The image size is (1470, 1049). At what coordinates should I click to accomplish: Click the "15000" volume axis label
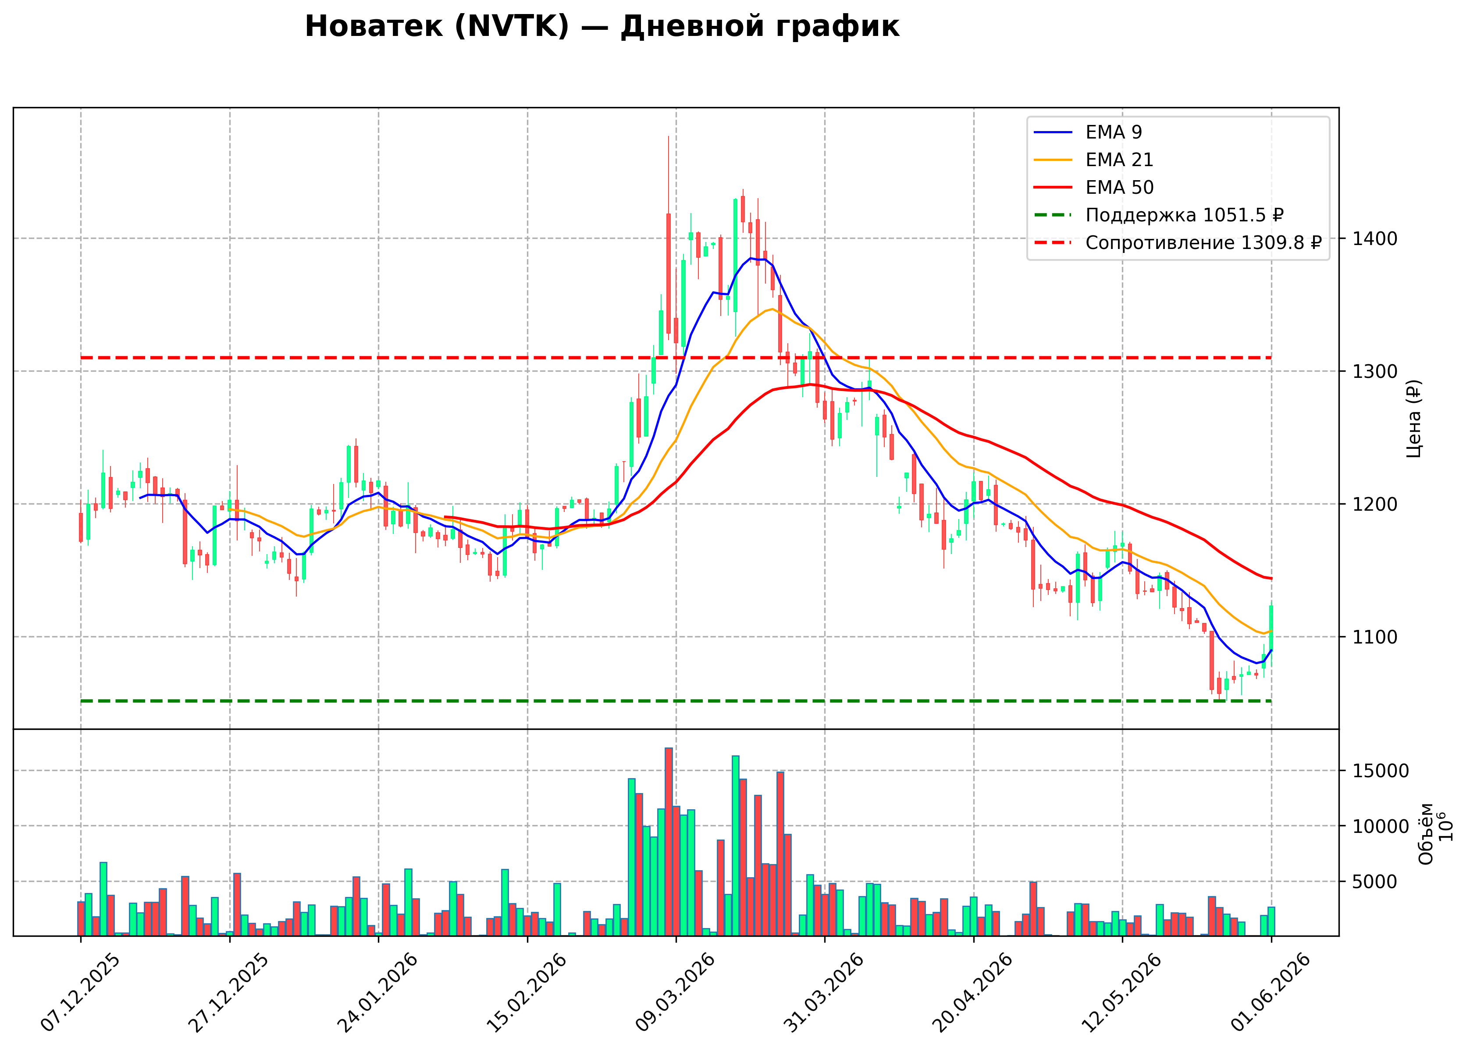pos(1380,771)
